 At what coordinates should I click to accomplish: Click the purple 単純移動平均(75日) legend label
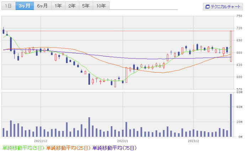point(114,148)
